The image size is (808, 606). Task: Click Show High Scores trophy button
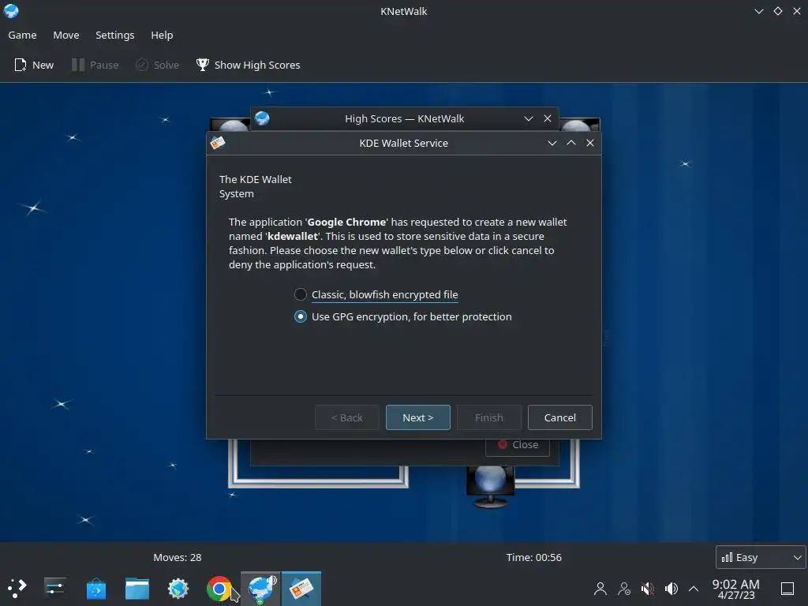[248, 65]
